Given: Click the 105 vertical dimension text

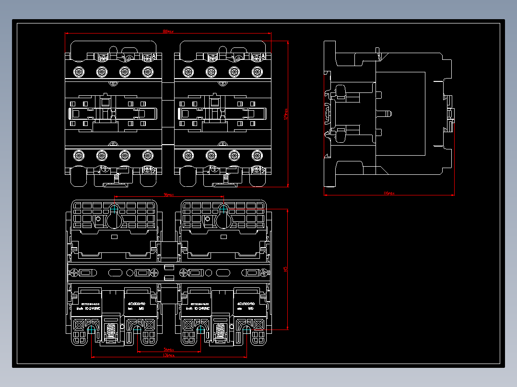Looking at the screenshot, I should click(x=285, y=269).
